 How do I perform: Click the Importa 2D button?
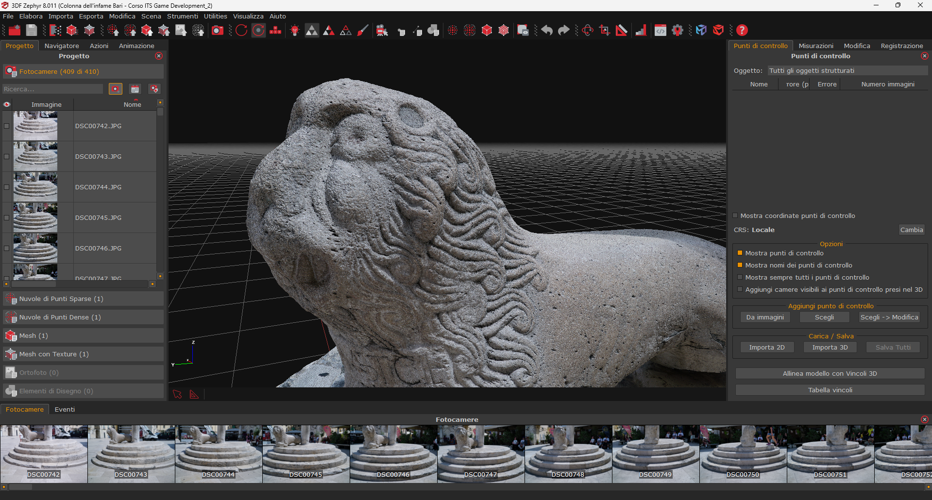click(766, 348)
